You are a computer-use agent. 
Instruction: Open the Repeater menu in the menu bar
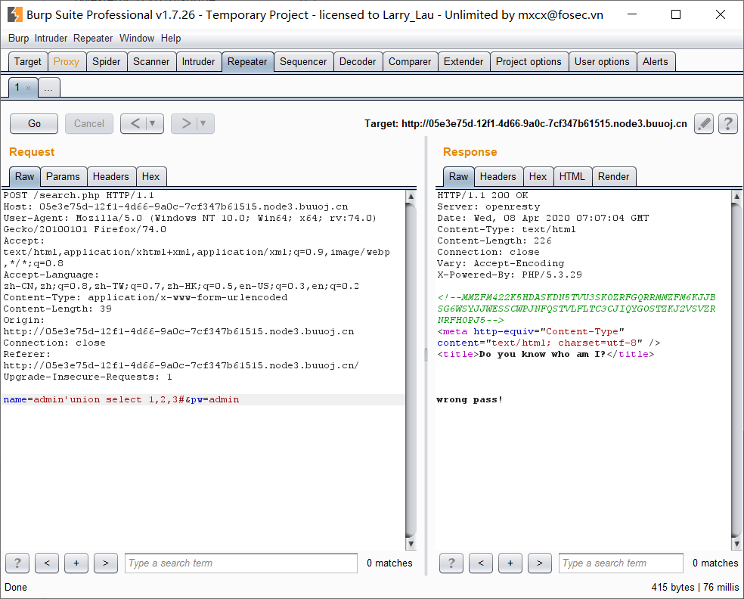93,38
